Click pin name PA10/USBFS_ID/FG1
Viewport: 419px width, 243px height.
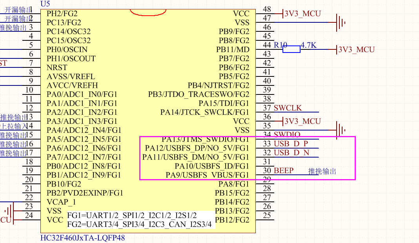tap(212, 166)
